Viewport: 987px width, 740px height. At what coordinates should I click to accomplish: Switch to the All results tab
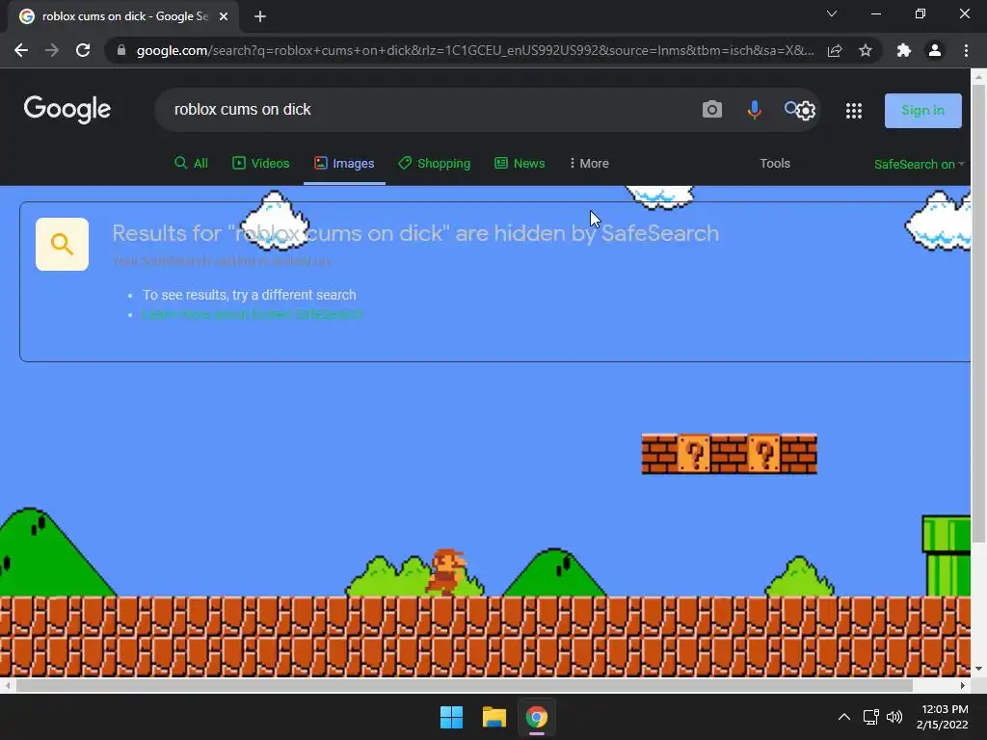tap(191, 164)
